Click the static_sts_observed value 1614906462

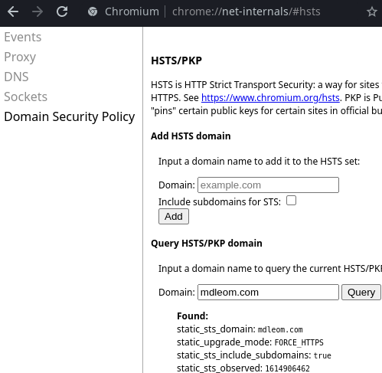(x=287, y=368)
